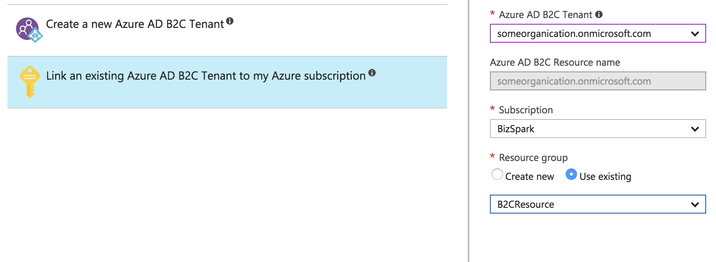Click chevron arrow on Azure AD B2C Tenant dropdown
716x262 pixels.
(x=695, y=34)
